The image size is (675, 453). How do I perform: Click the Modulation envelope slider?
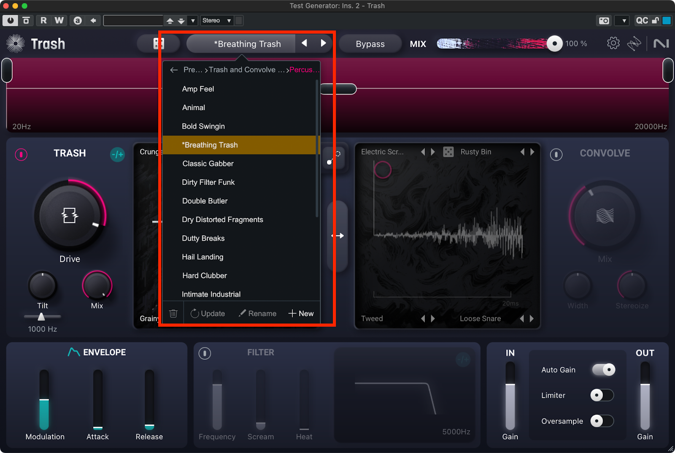pyautogui.click(x=44, y=400)
